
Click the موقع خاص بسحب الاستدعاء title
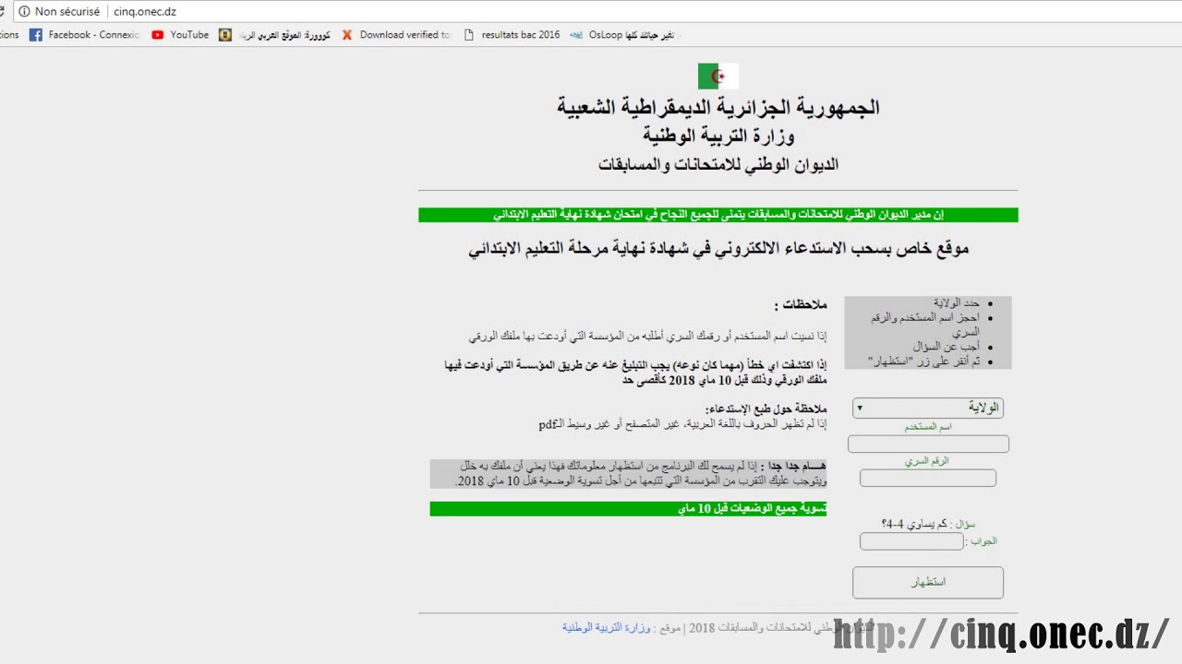[718, 248]
